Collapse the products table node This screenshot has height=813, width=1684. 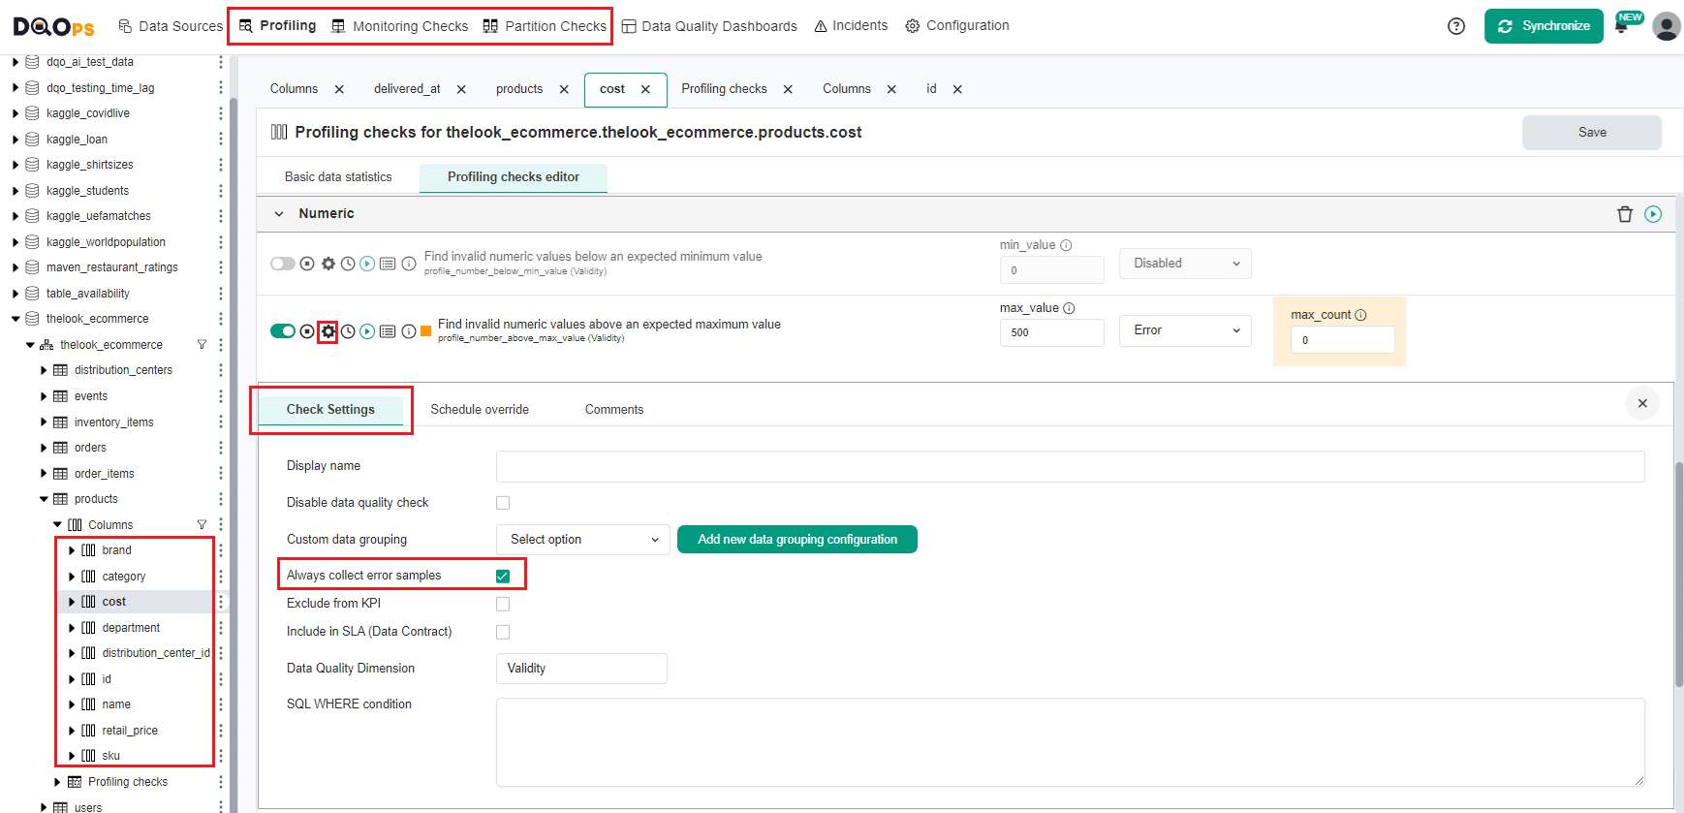[x=44, y=499]
